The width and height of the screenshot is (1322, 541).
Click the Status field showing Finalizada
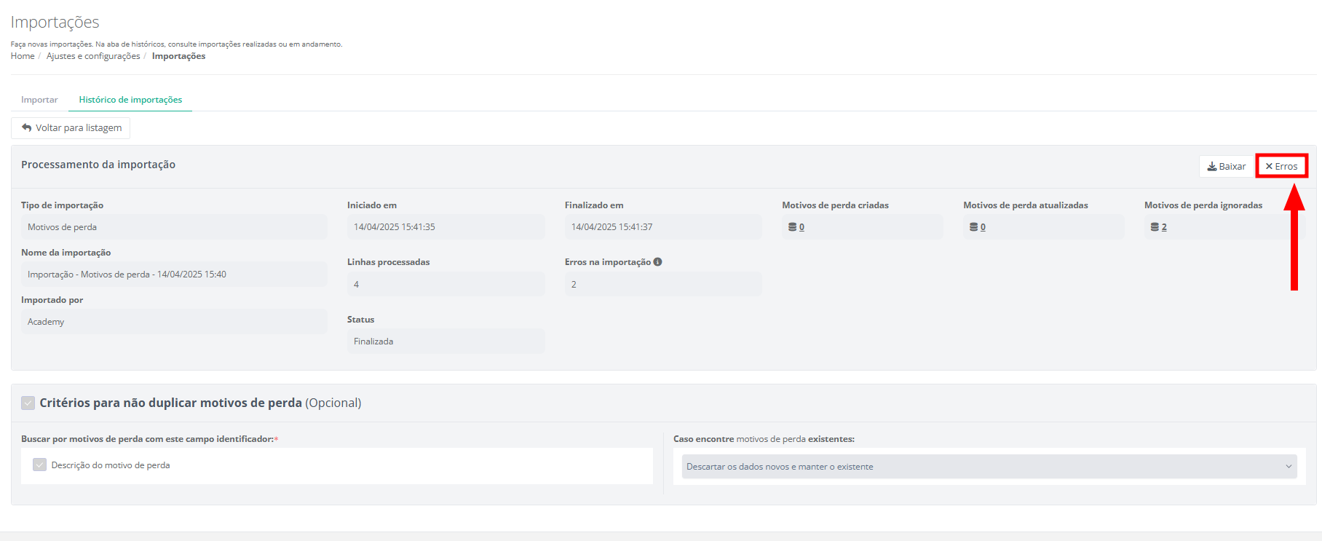click(x=446, y=341)
